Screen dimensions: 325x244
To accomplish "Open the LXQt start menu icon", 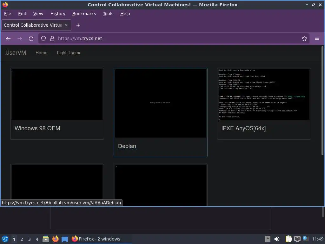I will [x=5, y=239].
